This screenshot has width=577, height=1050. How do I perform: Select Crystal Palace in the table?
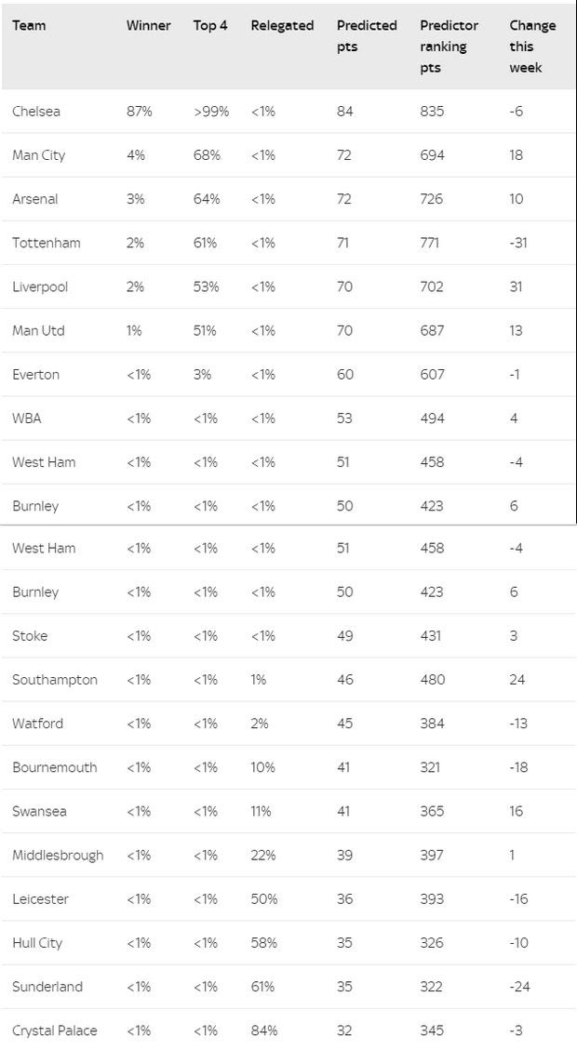[x=54, y=1030]
